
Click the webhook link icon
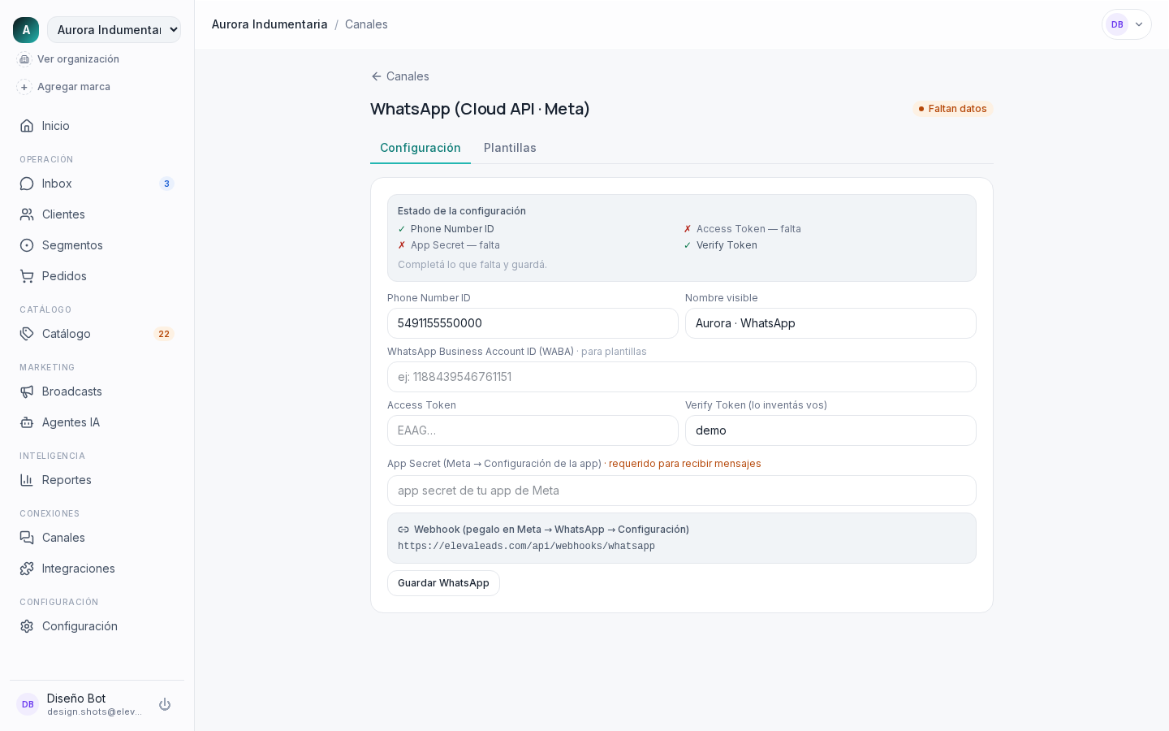[403, 530]
